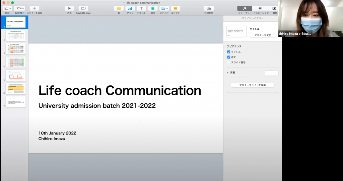Uncheck the 本文 (Body) checkbox
Viewport: 343px width, 181px height.
[229, 57]
